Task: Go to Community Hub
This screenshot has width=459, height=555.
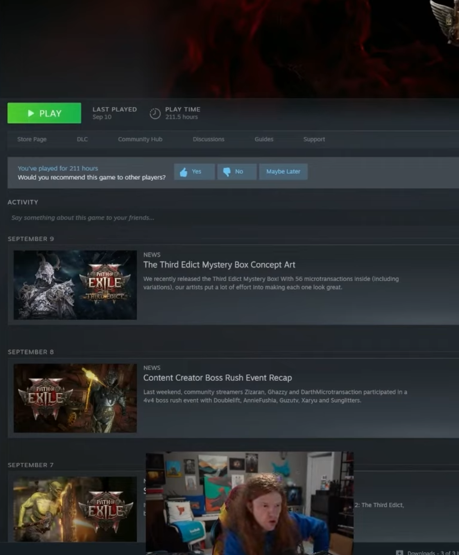Action: (x=140, y=139)
